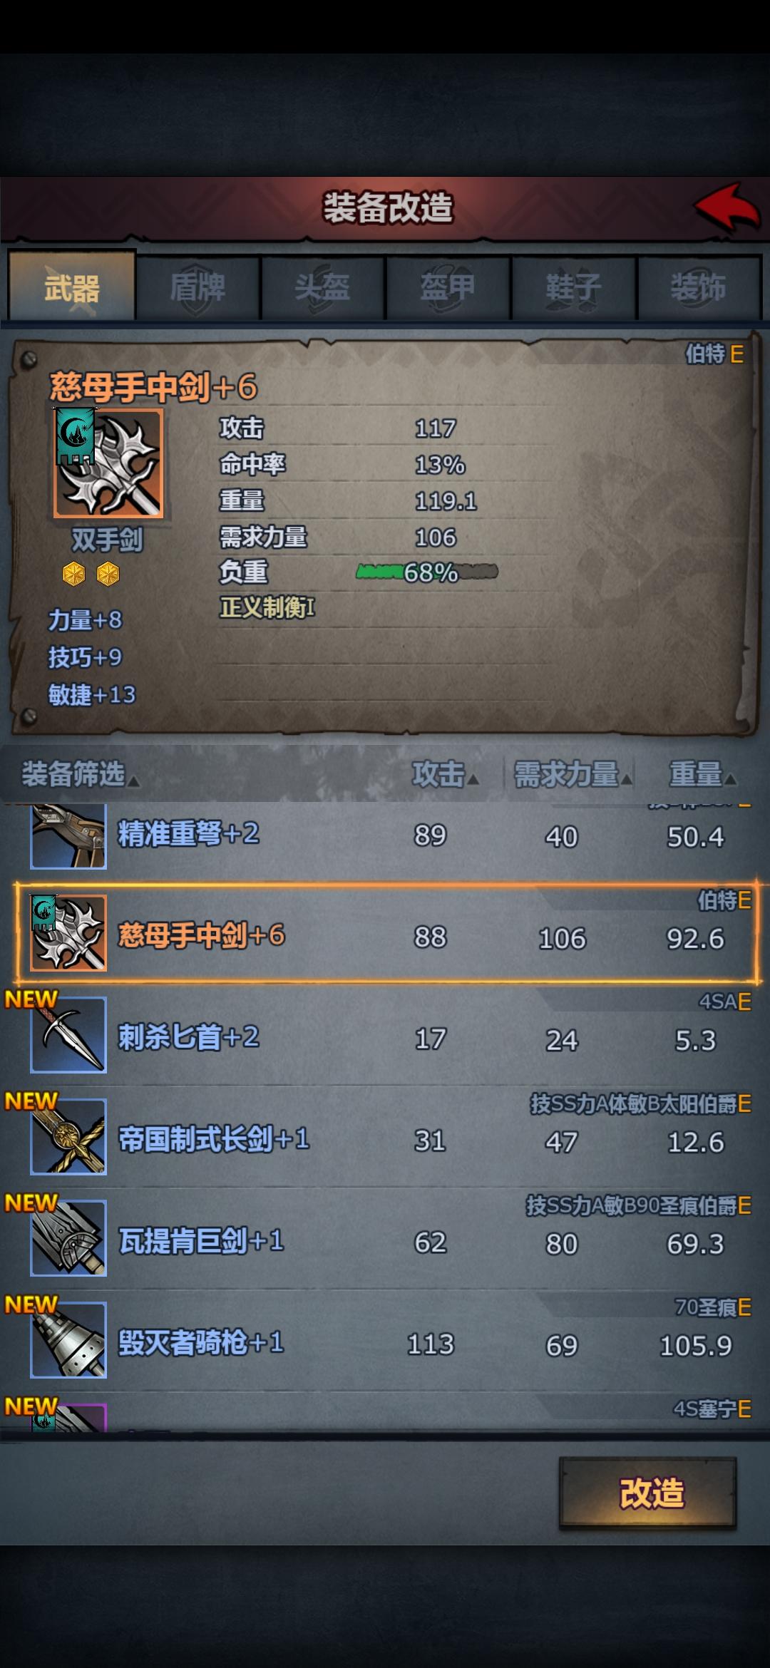The height and width of the screenshot is (1668, 770).
Task: Tap the red back arrow icon
Action: coord(727,207)
